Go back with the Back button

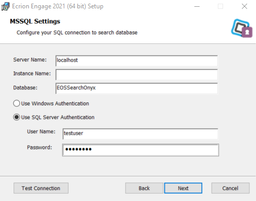click(144, 188)
